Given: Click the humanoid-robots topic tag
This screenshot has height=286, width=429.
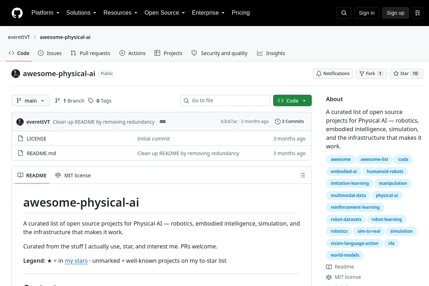Looking at the screenshot, I should click(x=385, y=171).
